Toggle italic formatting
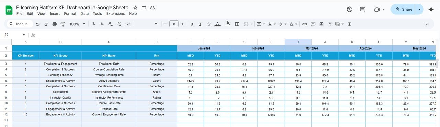The width and height of the screenshot is (440, 127). click(x=200, y=24)
